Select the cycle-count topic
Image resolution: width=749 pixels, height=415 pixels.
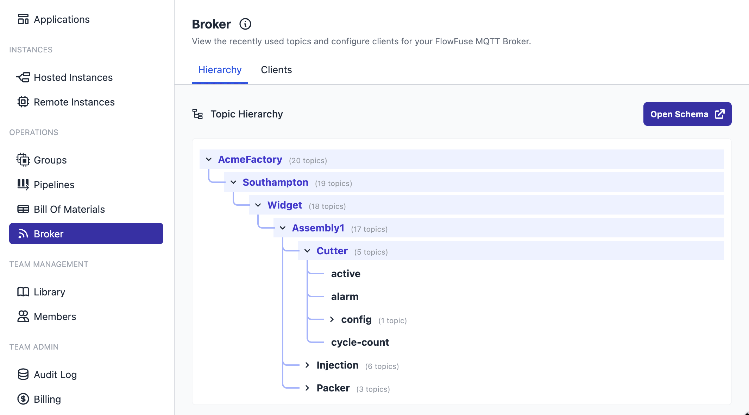(x=360, y=342)
